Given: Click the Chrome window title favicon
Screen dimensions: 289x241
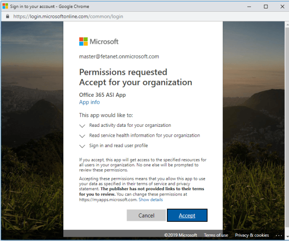Looking at the screenshot, I should 5,6.
